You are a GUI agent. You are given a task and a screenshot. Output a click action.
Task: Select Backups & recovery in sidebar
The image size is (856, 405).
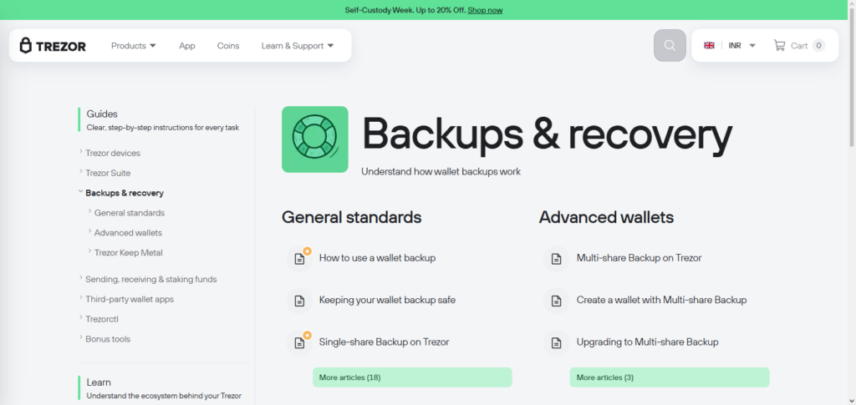pos(125,193)
